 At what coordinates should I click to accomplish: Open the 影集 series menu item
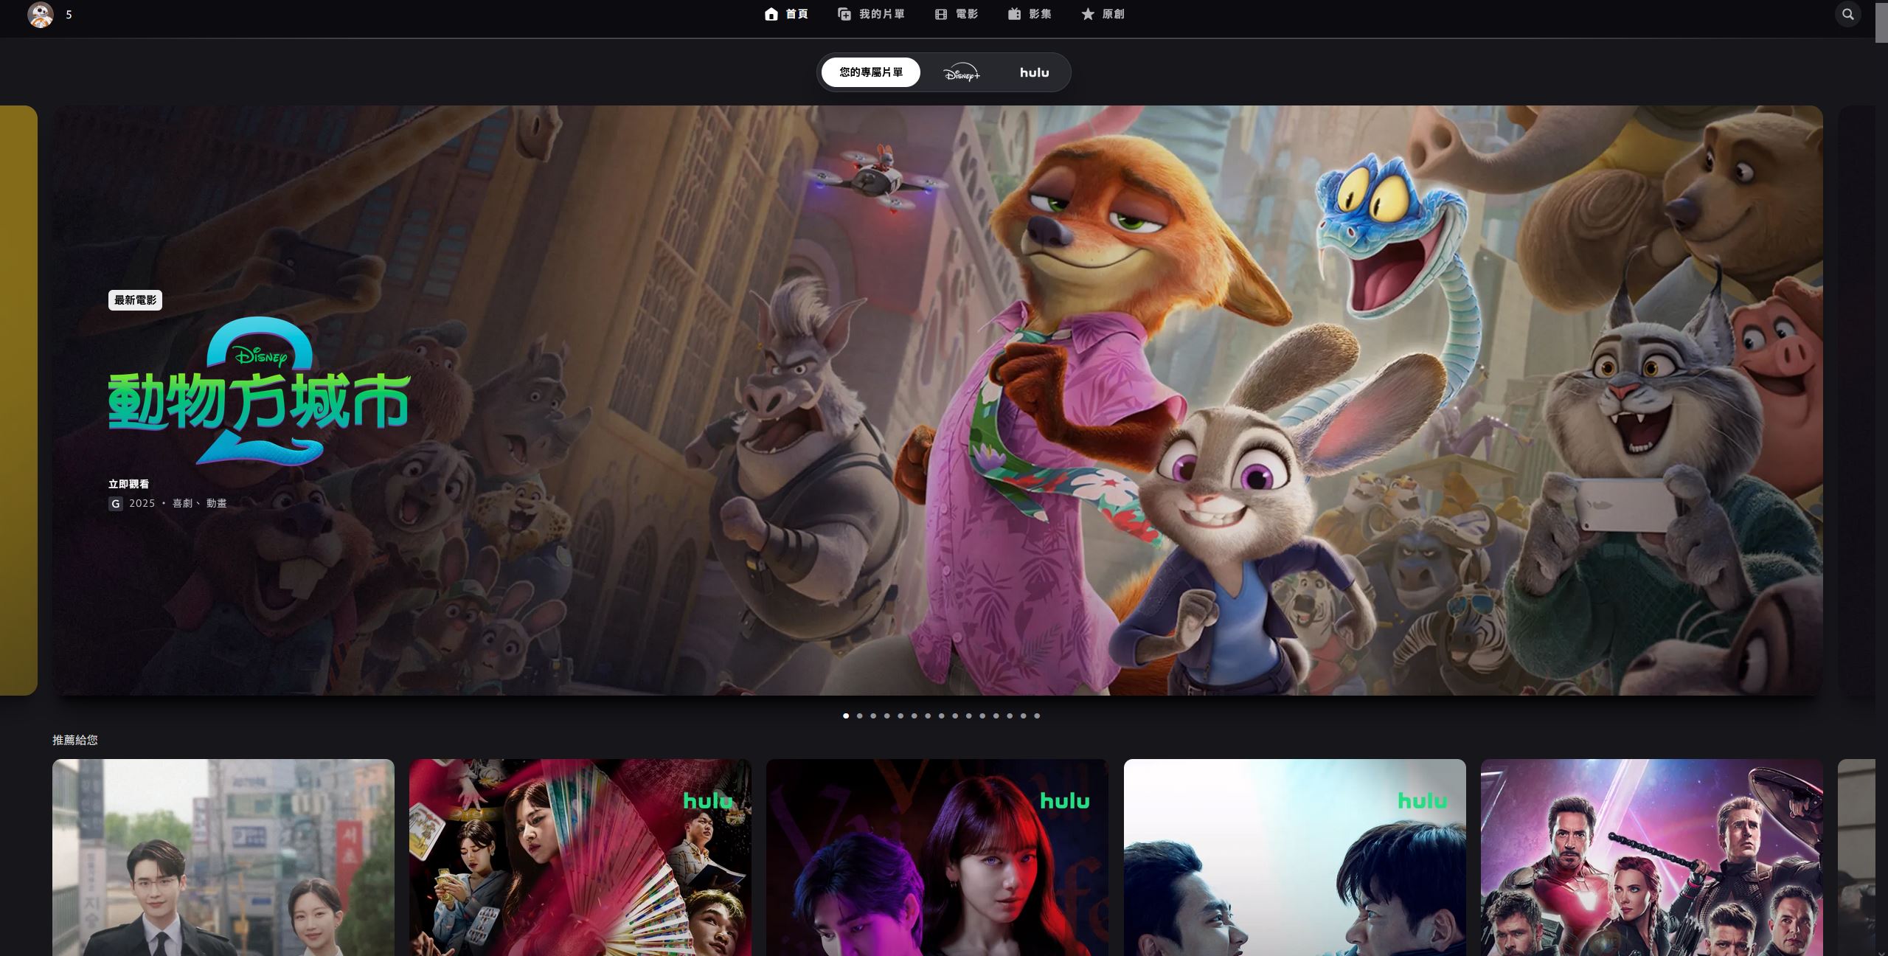click(1040, 14)
